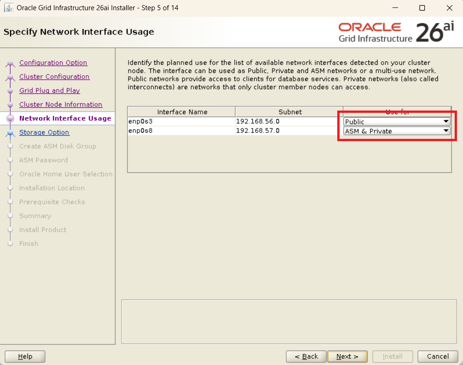
Task: Click the Storage Option step bullet icon
Action: [x=10, y=133]
